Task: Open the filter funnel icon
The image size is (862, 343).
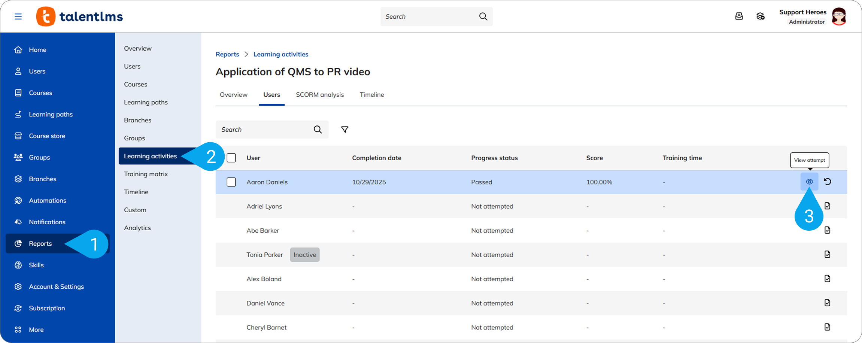Action: (x=345, y=130)
